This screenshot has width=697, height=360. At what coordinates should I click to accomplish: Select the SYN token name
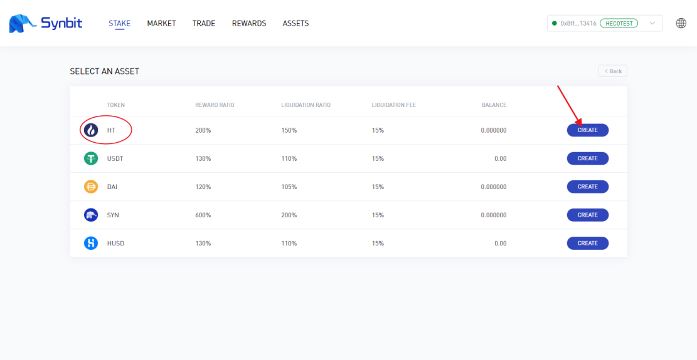(x=113, y=215)
